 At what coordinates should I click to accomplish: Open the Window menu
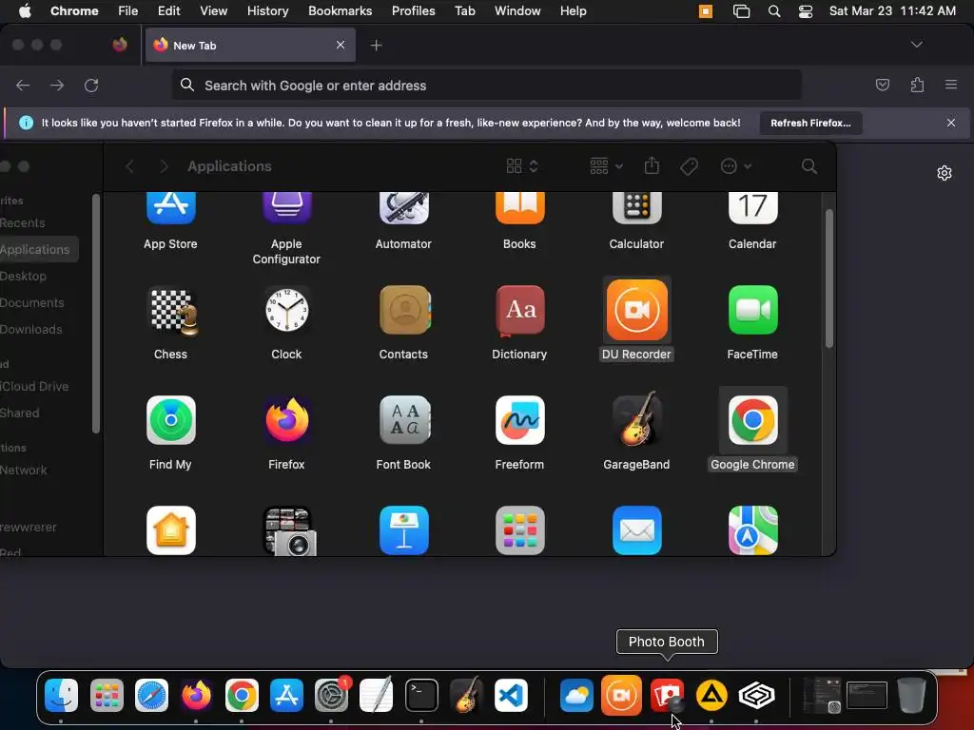pos(517,11)
